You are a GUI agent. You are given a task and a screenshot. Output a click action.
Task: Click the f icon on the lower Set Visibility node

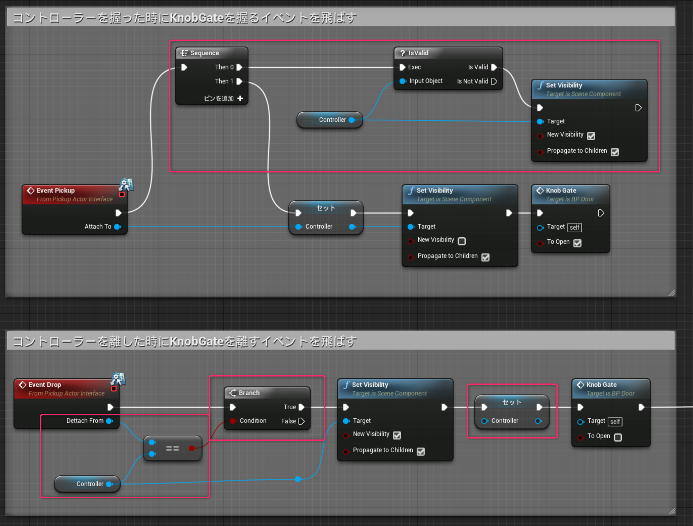[x=347, y=384]
